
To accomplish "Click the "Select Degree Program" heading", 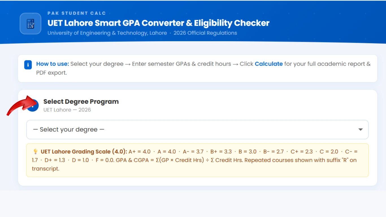I will pyautogui.click(x=81, y=102).
